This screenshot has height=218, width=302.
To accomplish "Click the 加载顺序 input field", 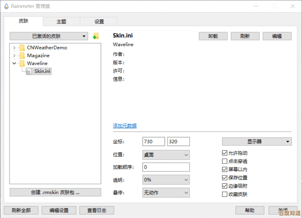I will 166,167.
